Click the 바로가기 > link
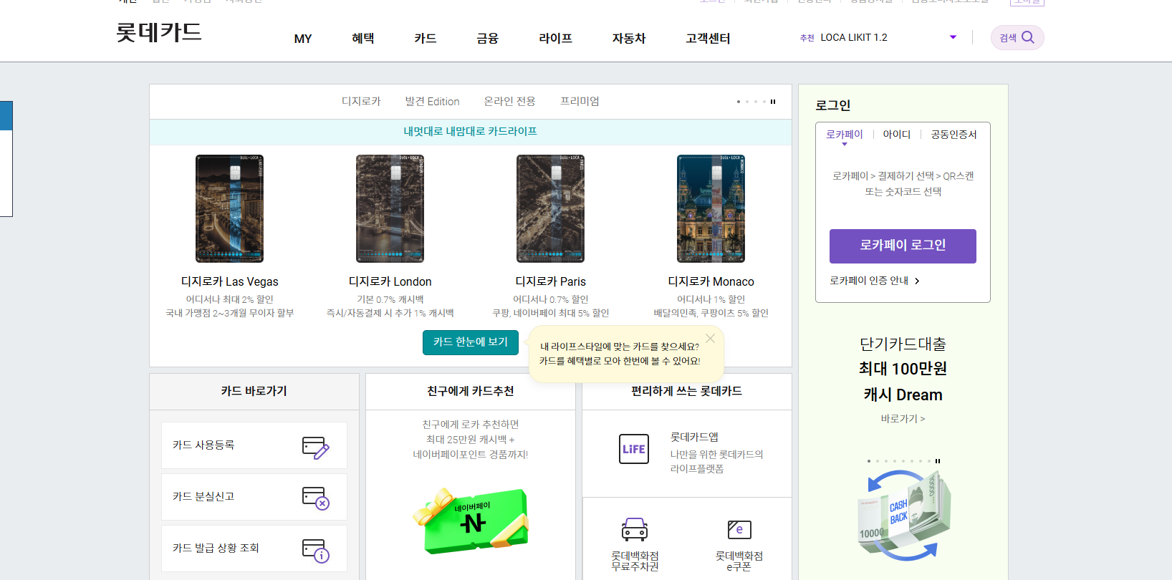1172x580 pixels. [903, 419]
